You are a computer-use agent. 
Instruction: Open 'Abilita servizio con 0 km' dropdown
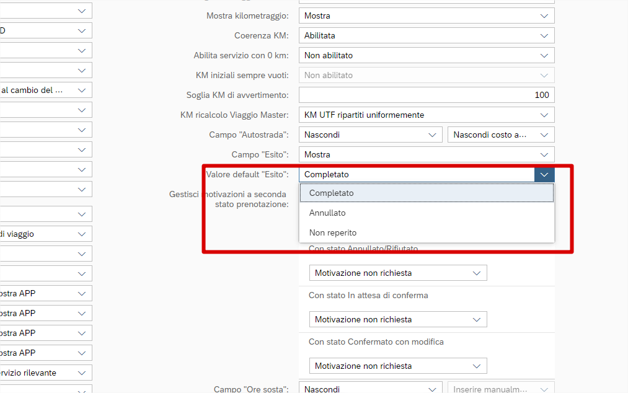coord(544,55)
